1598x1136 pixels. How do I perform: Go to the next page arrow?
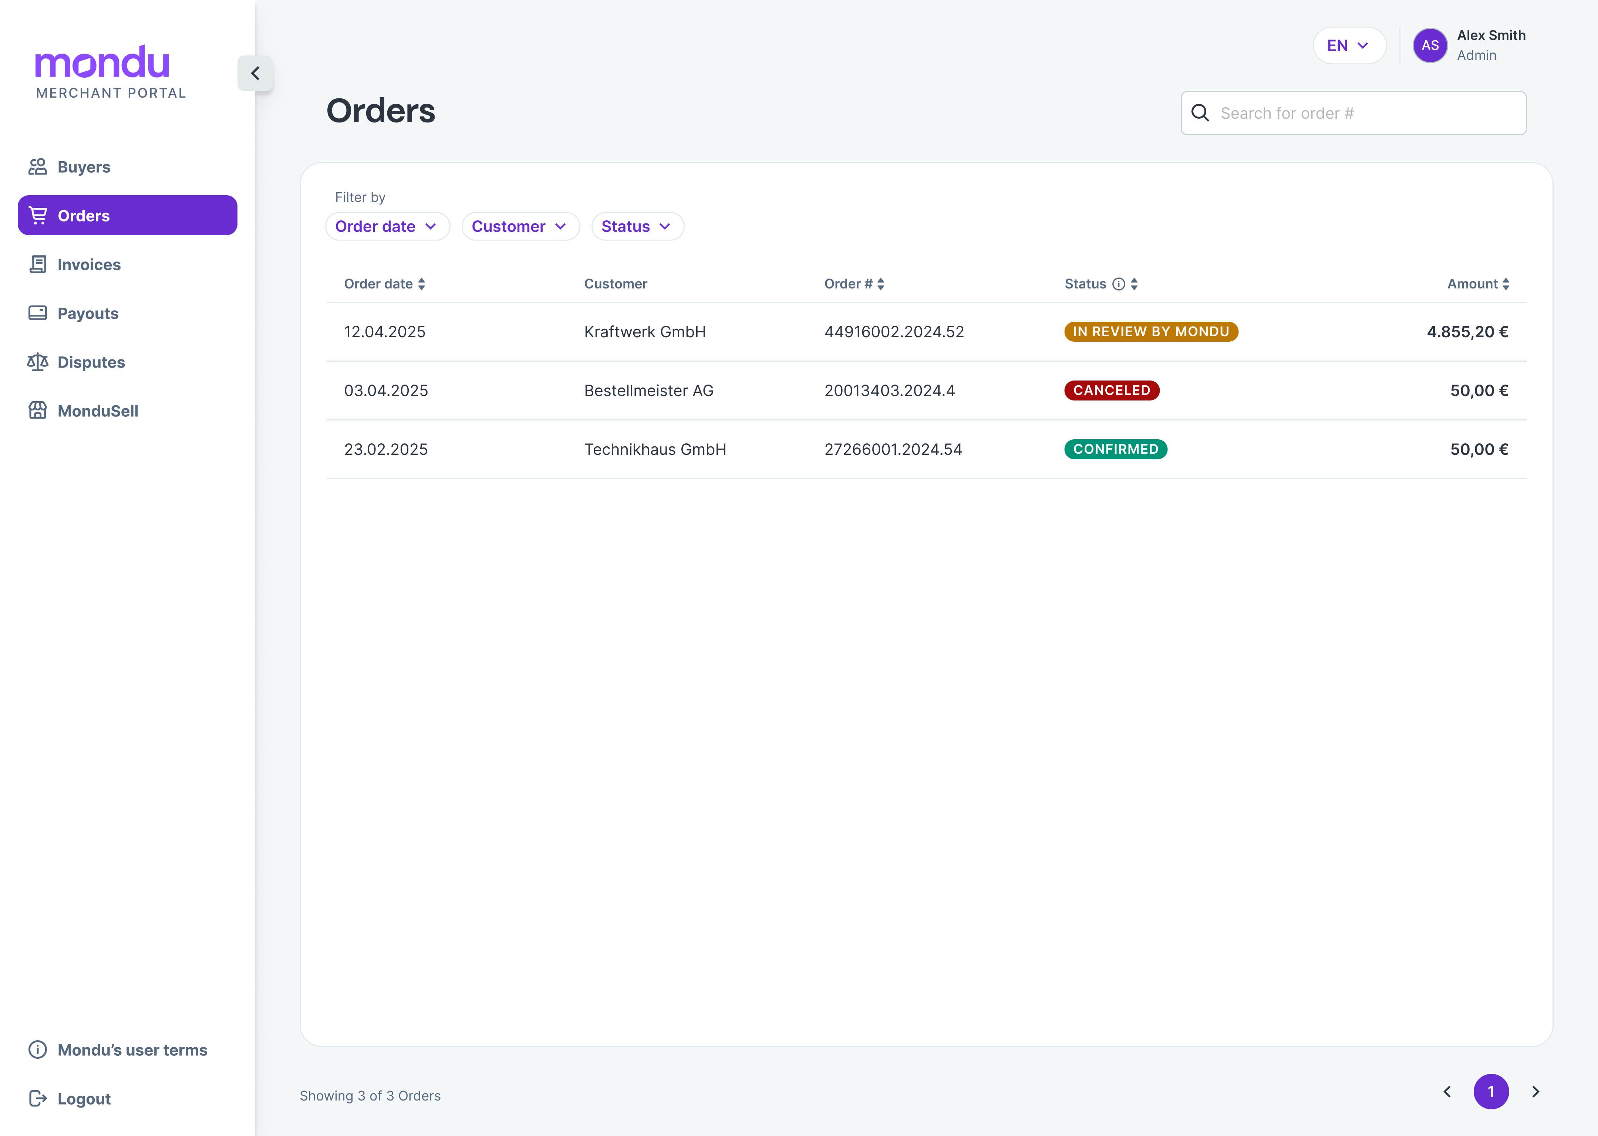tap(1535, 1091)
